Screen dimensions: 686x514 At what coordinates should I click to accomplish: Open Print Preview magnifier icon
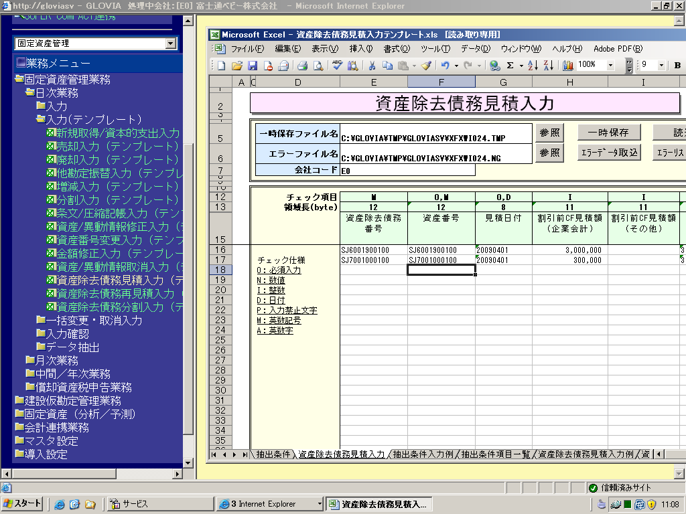coord(318,66)
